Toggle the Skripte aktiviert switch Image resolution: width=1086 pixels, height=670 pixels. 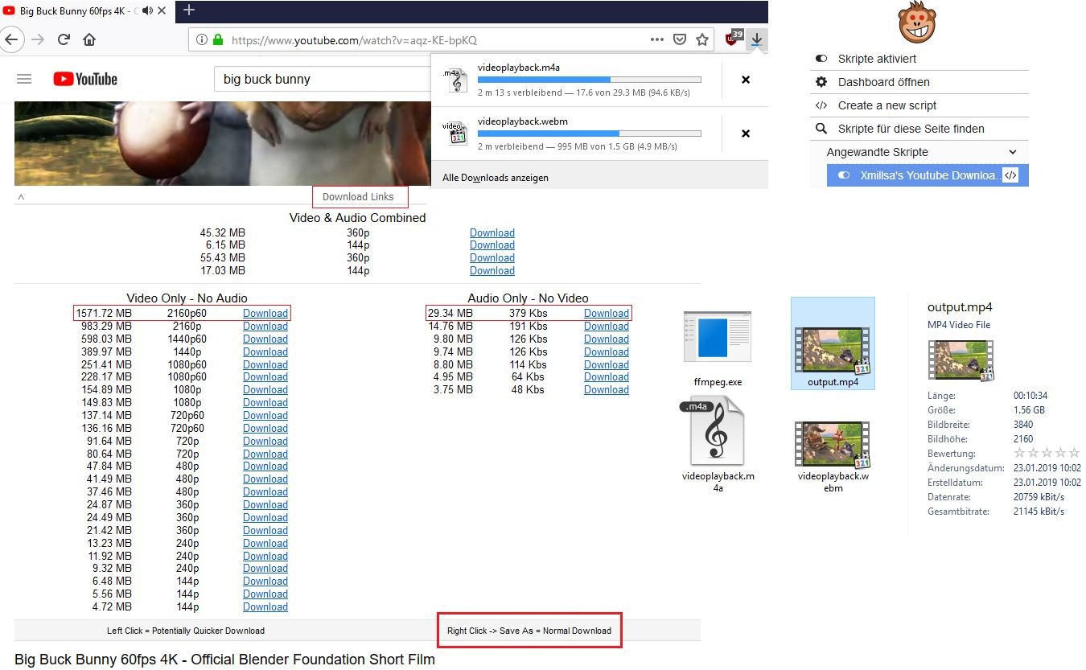(821, 59)
